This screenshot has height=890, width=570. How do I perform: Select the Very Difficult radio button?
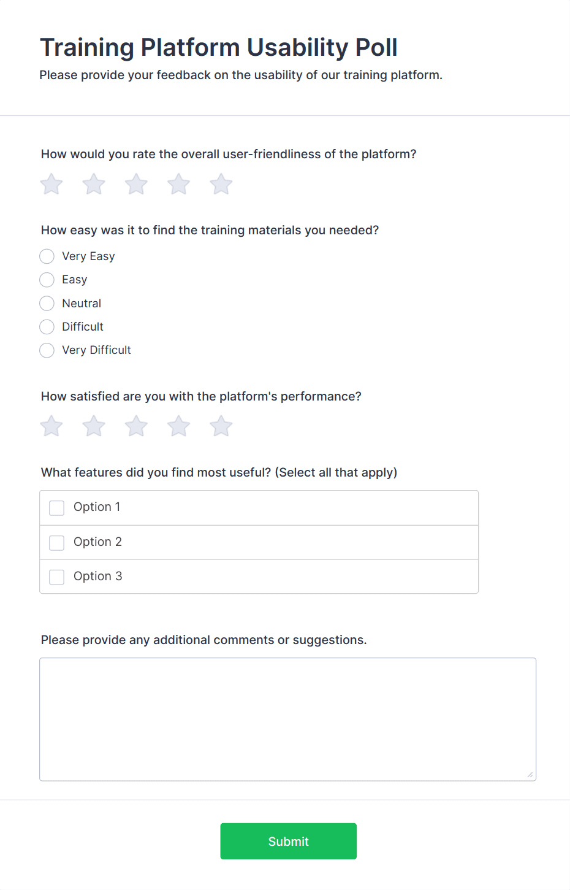pos(47,350)
